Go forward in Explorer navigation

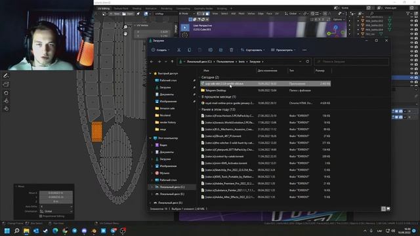pyautogui.click(x=159, y=62)
